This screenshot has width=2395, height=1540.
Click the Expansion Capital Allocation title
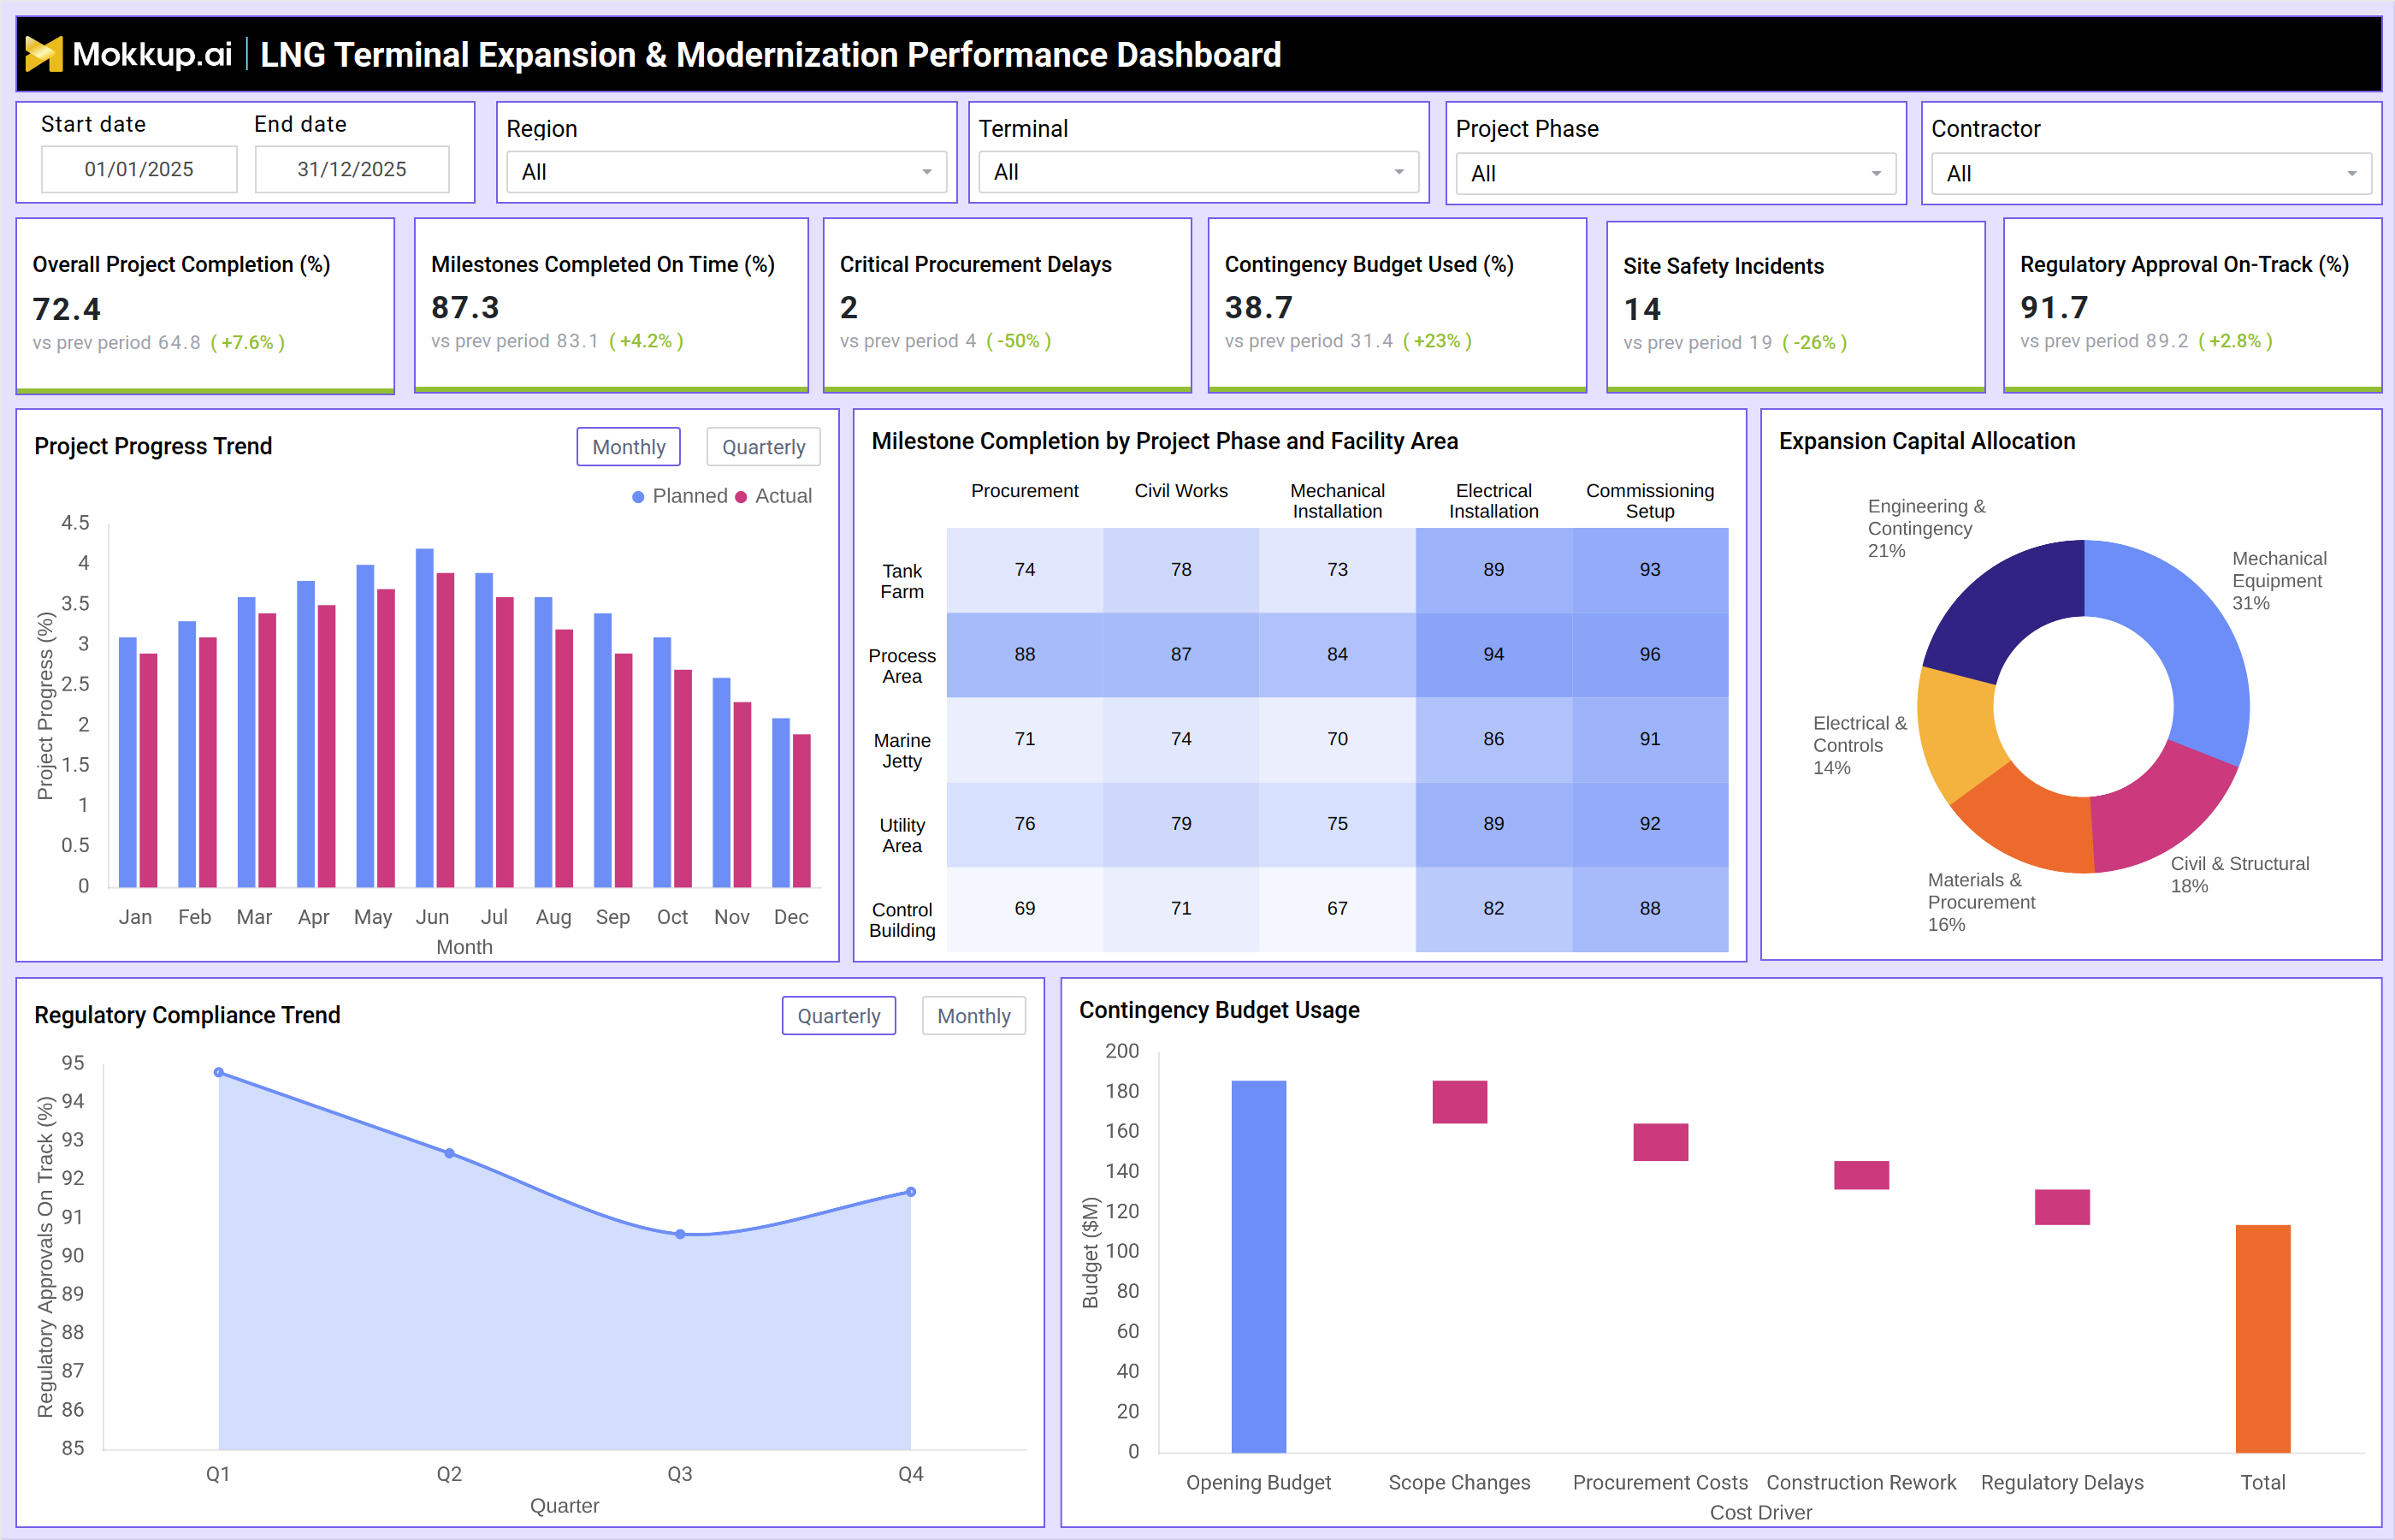pyautogui.click(x=1927, y=442)
